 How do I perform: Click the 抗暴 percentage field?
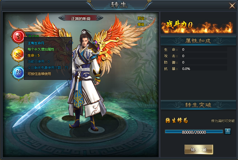[x=203, y=69]
